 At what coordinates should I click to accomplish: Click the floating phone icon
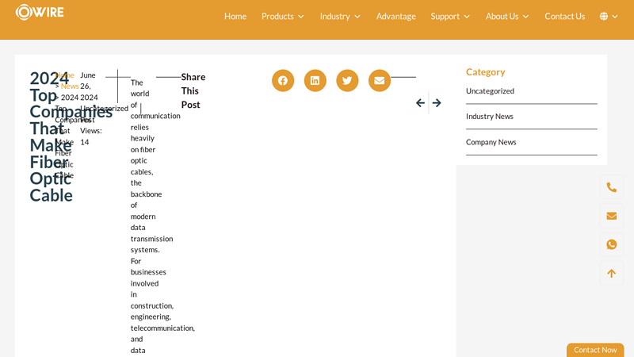click(611, 187)
